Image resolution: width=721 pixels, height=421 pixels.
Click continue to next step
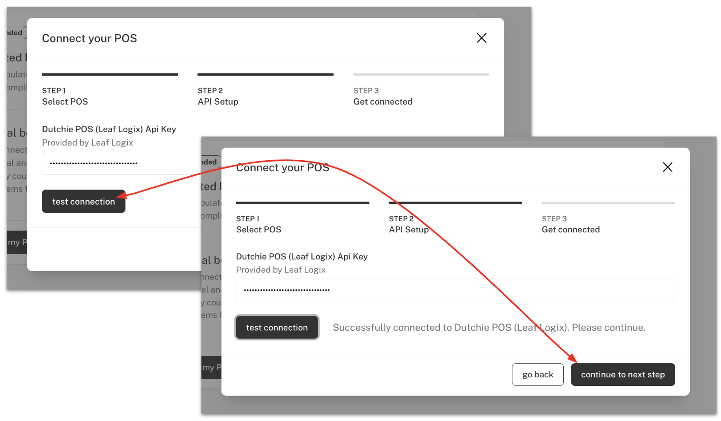click(x=623, y=375)
